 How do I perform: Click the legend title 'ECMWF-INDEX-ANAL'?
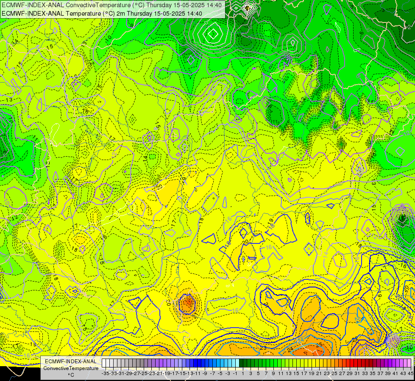tap(71, 362)
